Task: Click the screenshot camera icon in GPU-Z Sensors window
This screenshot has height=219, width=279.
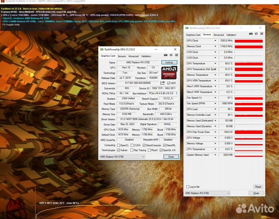Action: 251,34
